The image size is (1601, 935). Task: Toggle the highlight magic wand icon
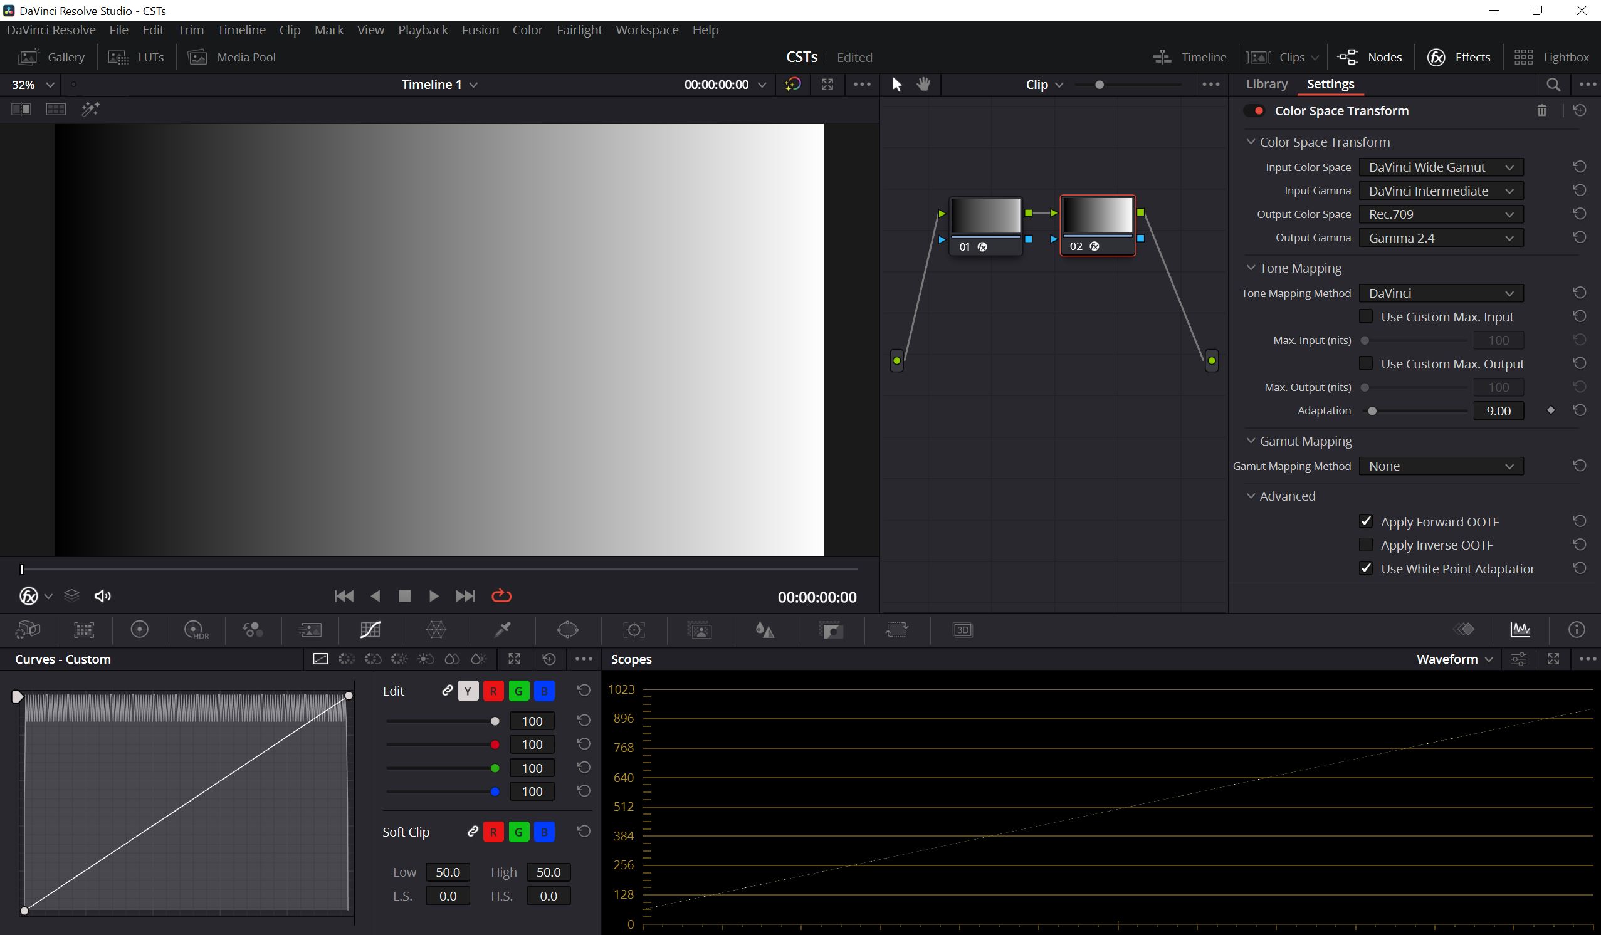[x=91, y=109]
